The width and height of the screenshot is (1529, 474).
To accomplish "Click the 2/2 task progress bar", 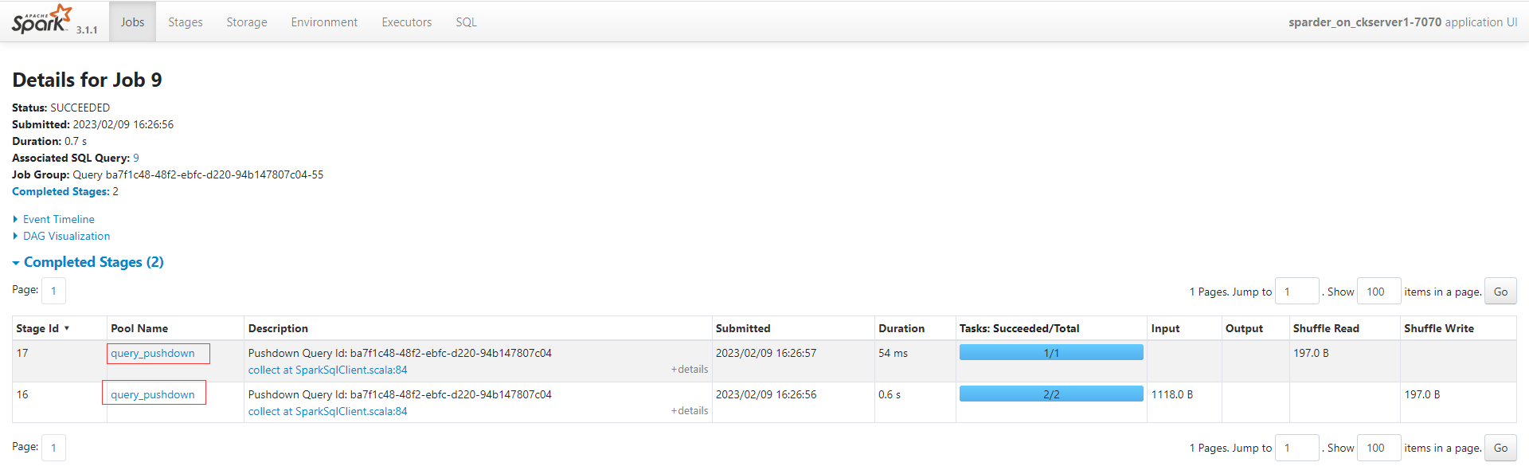I will tap(1051, 394).
